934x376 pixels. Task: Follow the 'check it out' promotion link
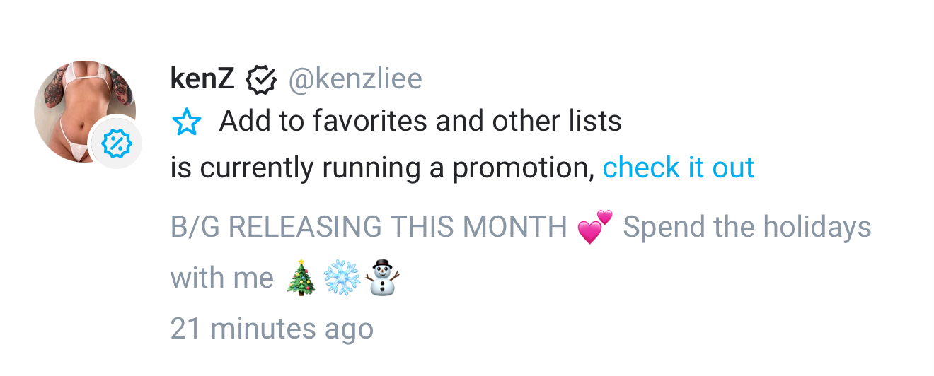click(x=678, y=168)
